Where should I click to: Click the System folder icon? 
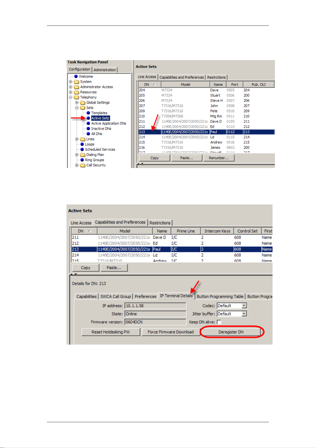77,82
